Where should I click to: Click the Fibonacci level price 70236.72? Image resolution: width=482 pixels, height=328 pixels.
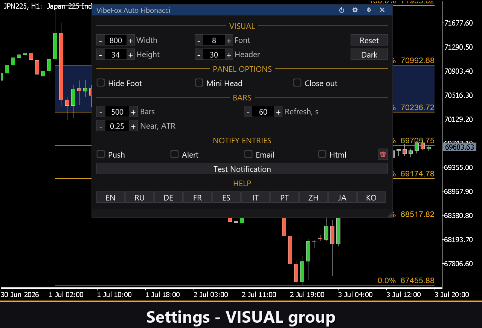[x=417, y=107]
